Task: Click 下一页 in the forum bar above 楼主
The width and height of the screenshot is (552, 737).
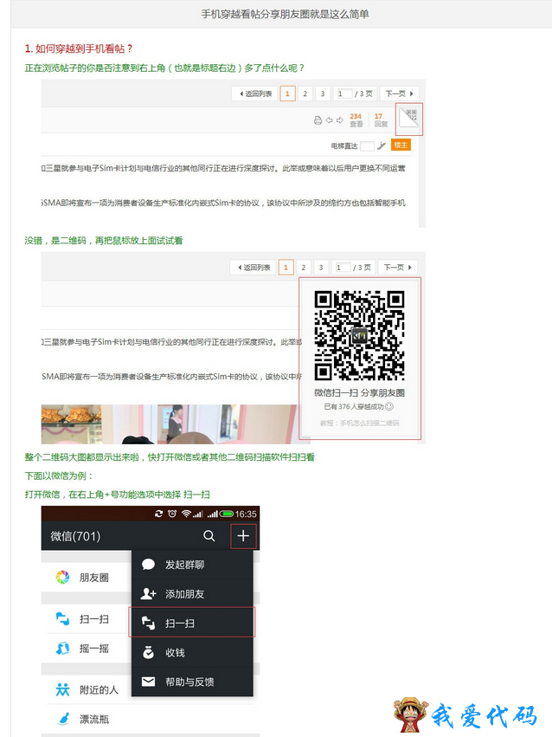Action: point(399,94)
